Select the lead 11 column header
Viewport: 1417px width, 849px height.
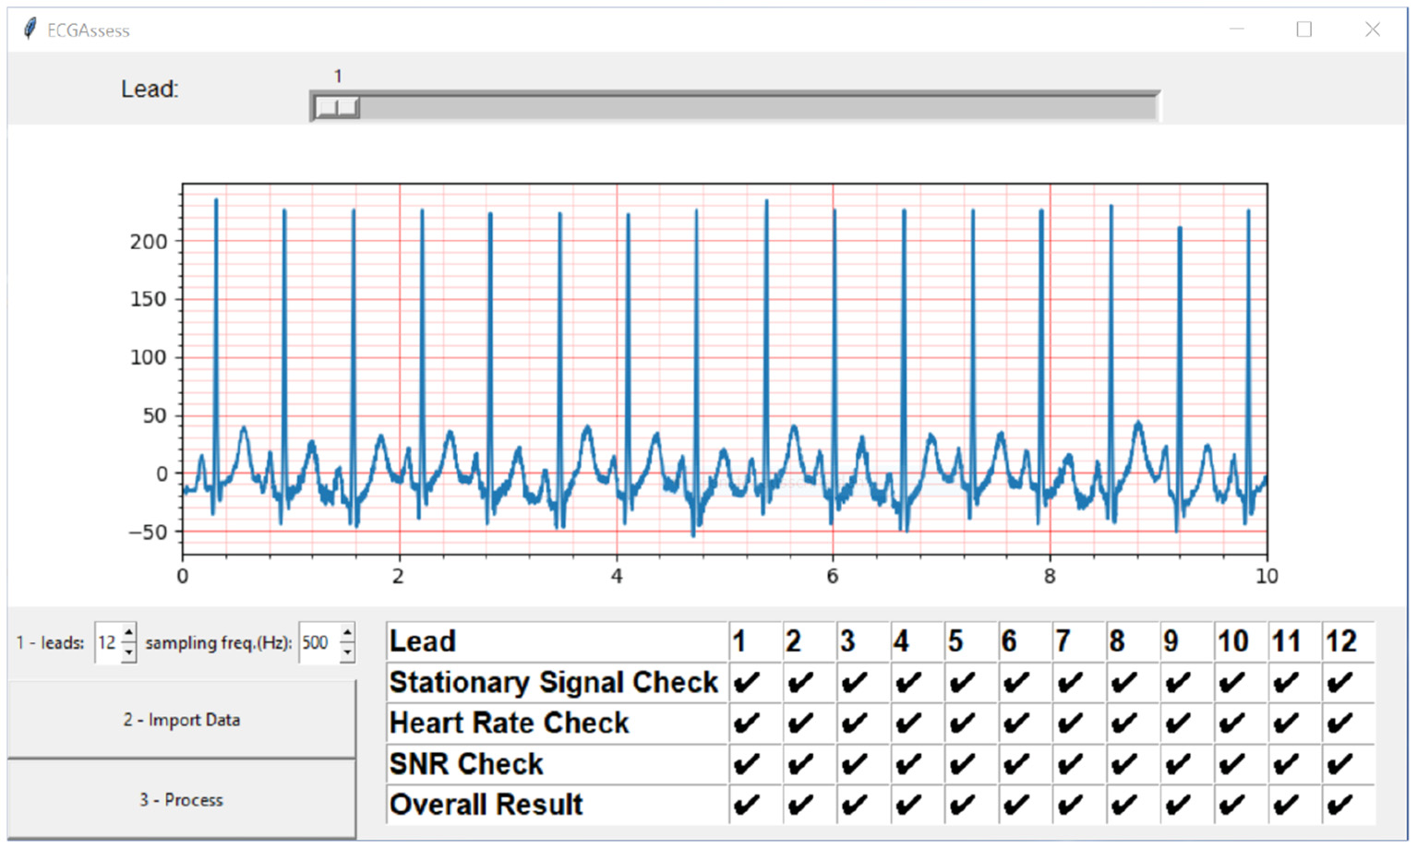[1286, 641]
